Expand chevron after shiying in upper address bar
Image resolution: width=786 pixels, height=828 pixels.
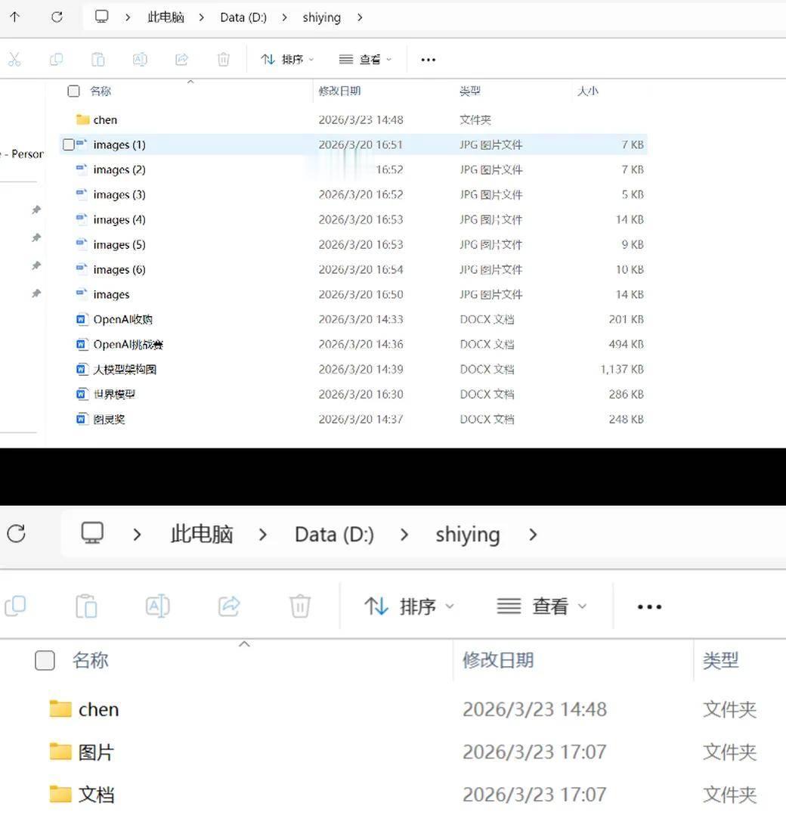pos(360,17)
